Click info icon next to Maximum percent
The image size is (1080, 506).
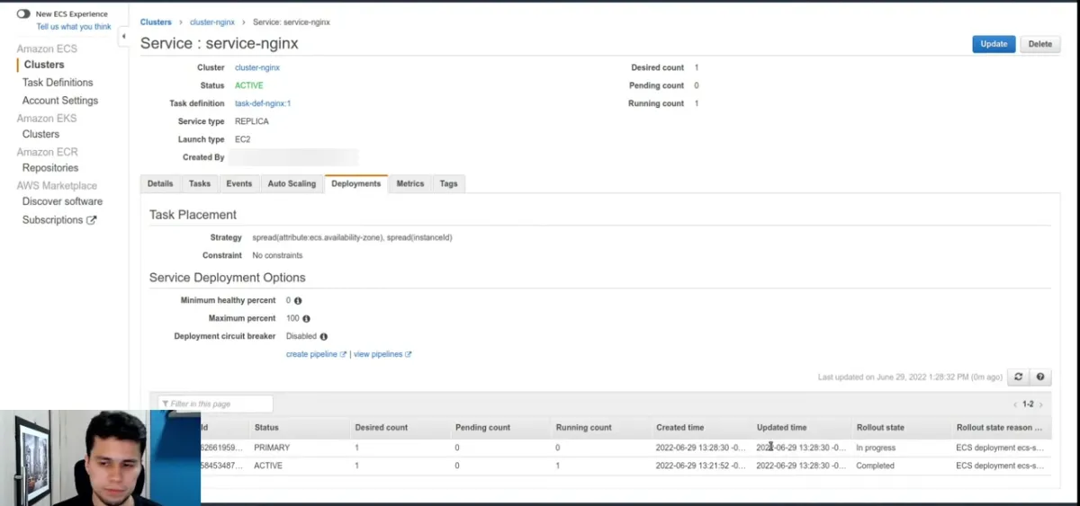tap(306, 319)
